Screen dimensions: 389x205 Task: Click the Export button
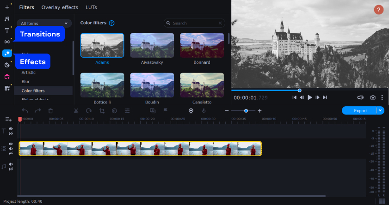(x=360, y=110)
